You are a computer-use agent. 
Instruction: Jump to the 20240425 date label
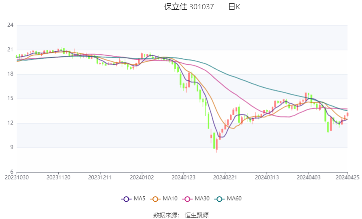(347, 177)
